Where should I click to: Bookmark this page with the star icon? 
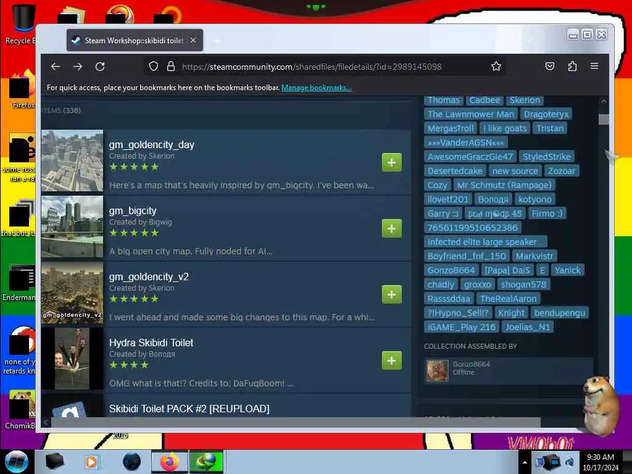click(x=496, y=67)
